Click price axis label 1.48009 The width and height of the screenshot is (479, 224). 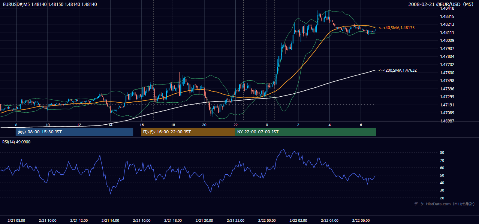point(448,40)
